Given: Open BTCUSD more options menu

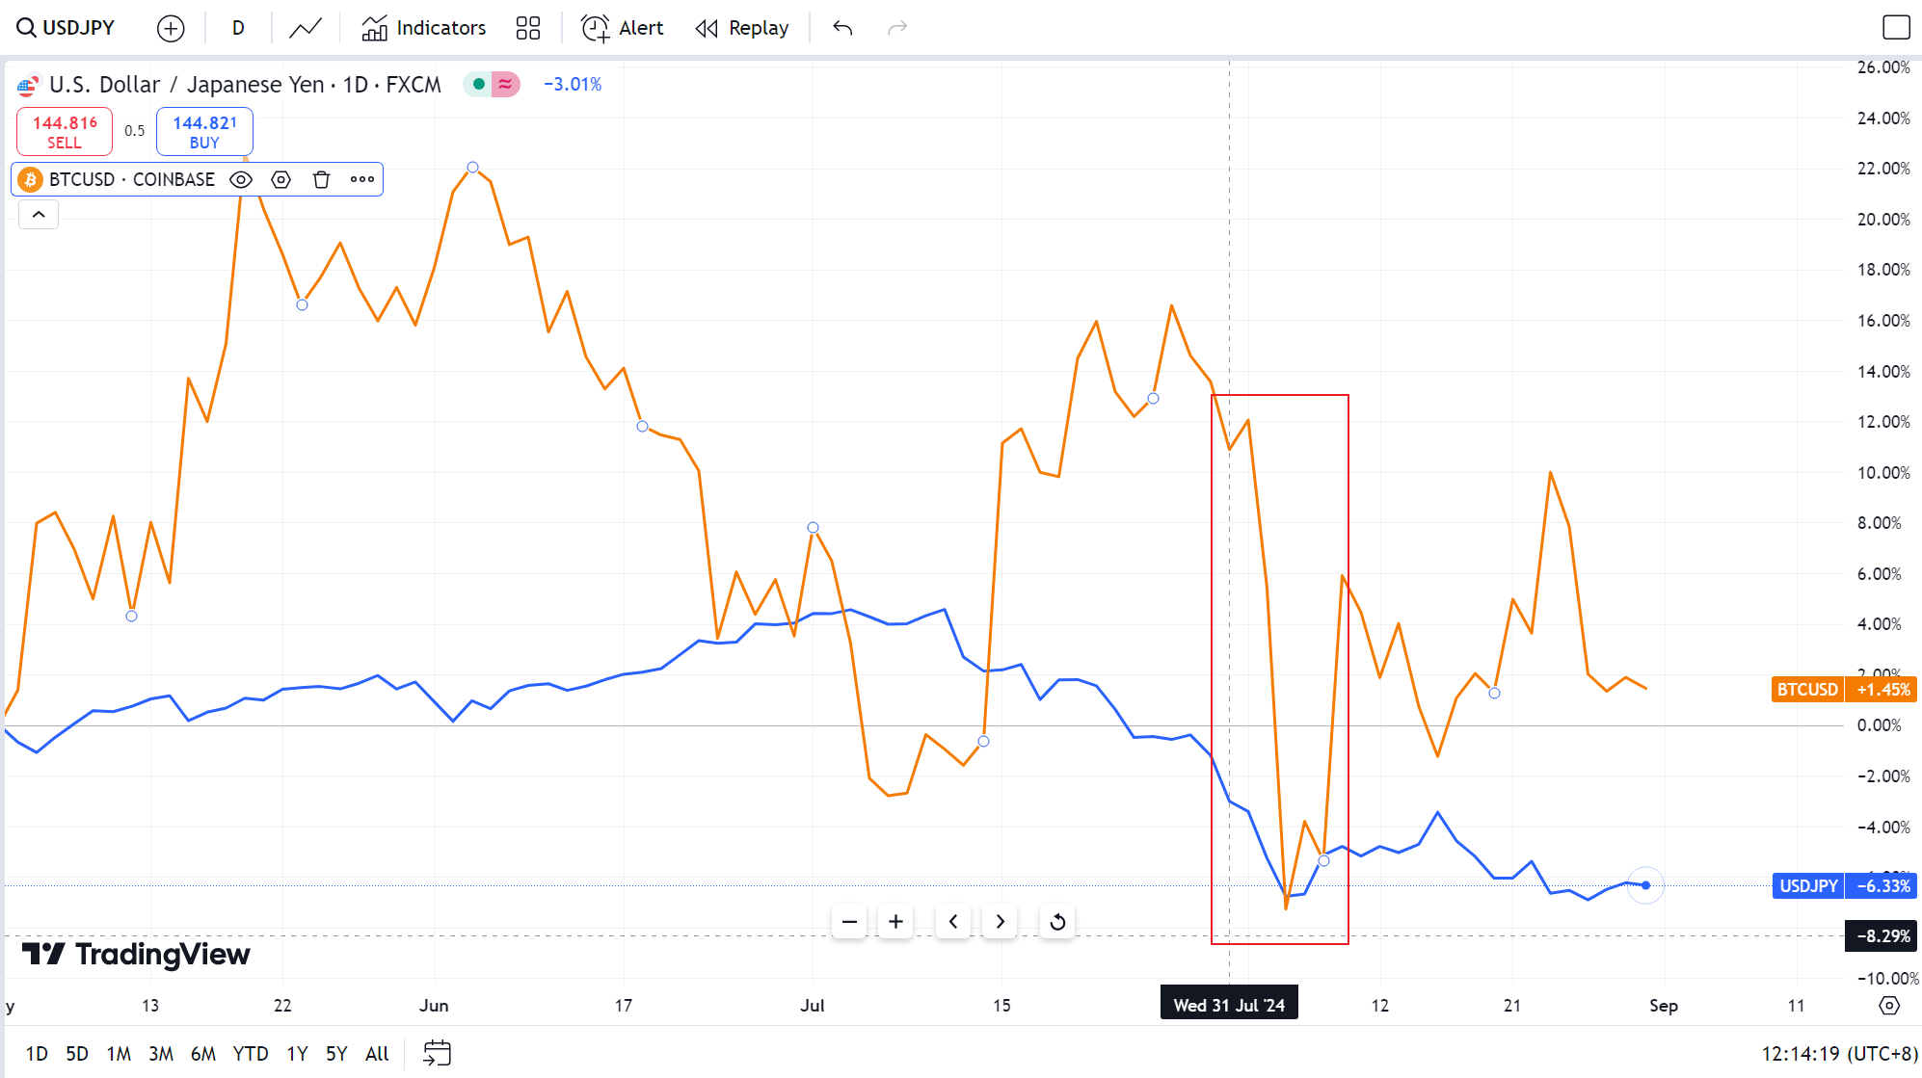Looking at the screenshot, I should tap(362, 179).
